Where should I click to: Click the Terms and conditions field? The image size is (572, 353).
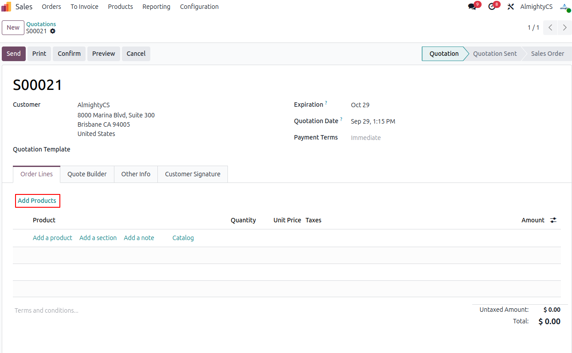pos(47,310)
